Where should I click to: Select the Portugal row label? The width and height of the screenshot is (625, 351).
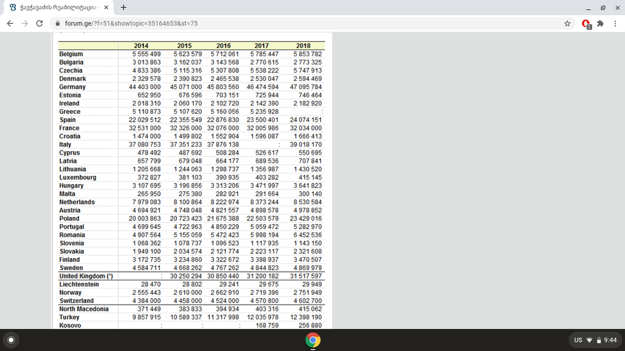coord(72,227)
